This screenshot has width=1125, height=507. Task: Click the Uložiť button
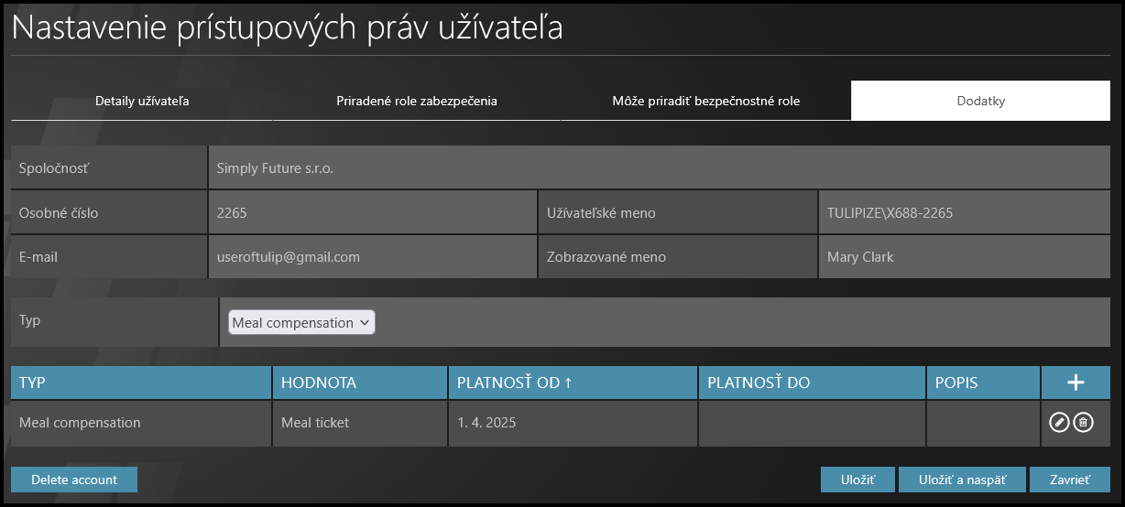pyautogui.click(x=857, y=480)
